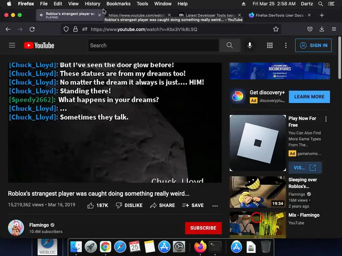Click the page vertical scrollbar
This screenshot has width=342, height=256.
tap(340, 58)
